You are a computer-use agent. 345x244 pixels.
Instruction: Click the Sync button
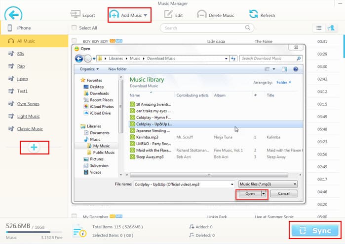click(315, 230)
